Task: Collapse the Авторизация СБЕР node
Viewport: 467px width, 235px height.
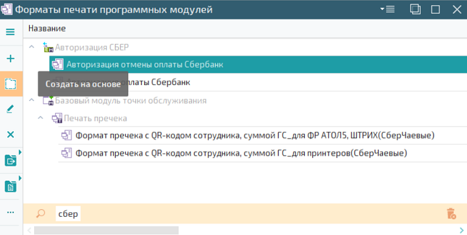Action: (x=32, y=47)
